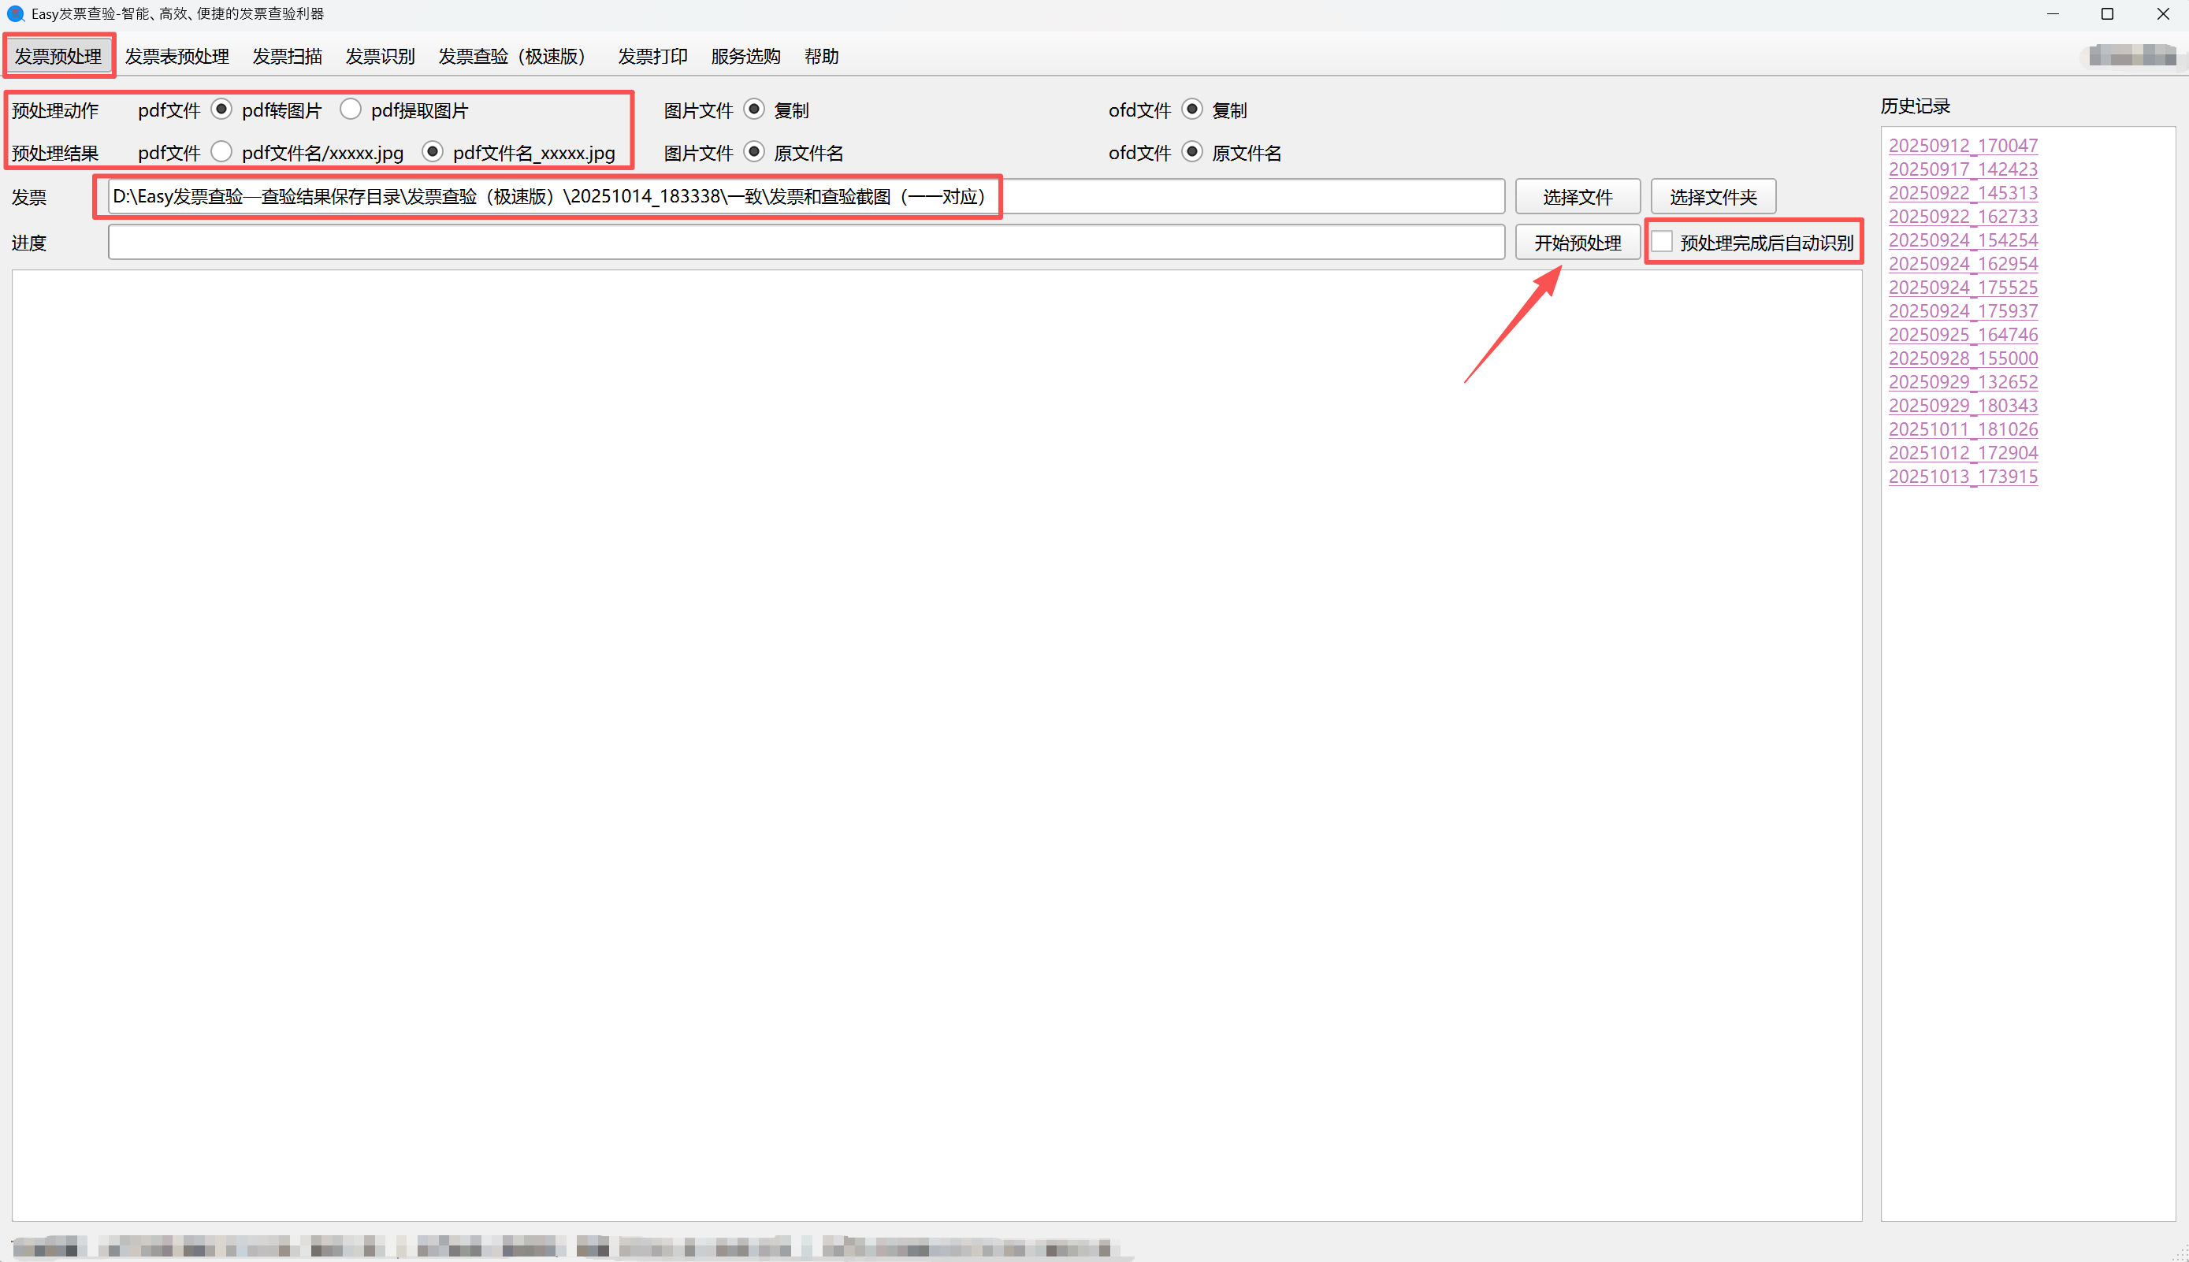2189x1262 pixels.
Task: Click the Easy发票查验 app icon in title bar
Action: tap(15, 14)
